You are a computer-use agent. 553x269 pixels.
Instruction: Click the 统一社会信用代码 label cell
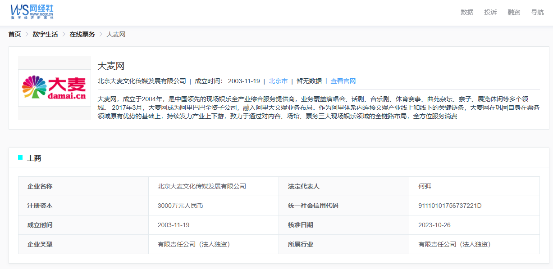coord(344,206)
